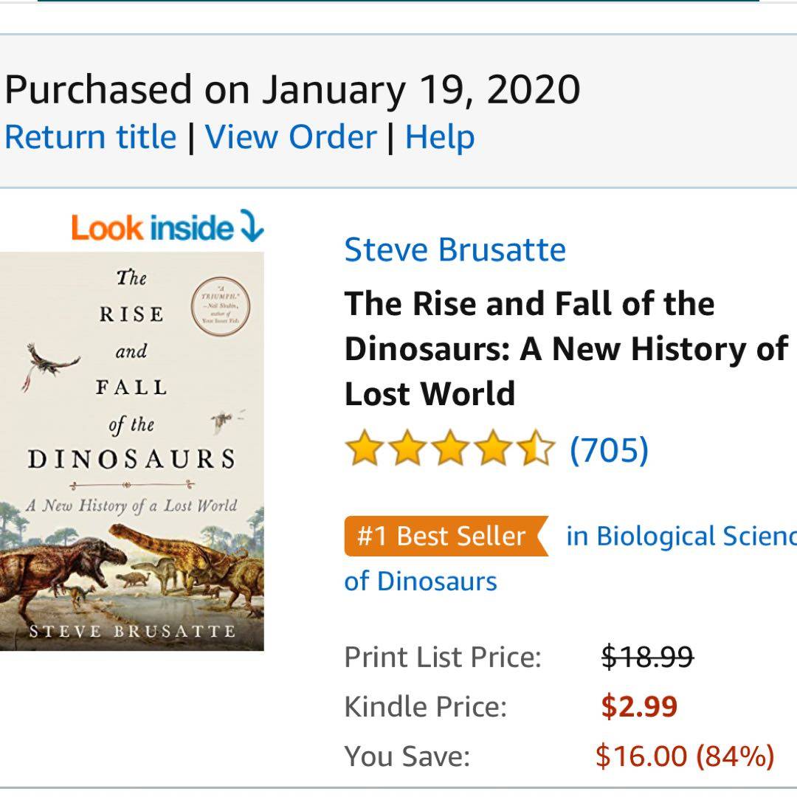Click the struck-through $18.99 list price
This screenshot has height=797, width=797.
pyautogui.click(x=647, y=656)
